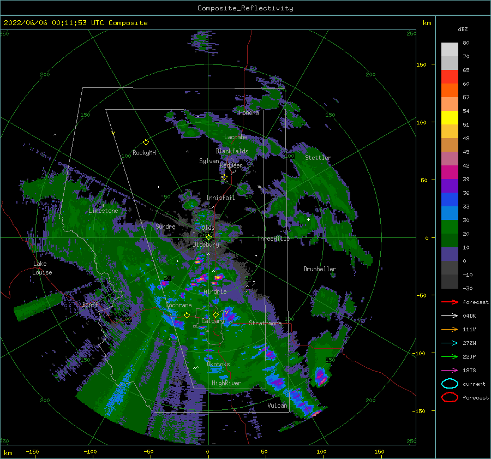
Task: Select the orange 111V arrow in legend
Action: pyautogui.click(x=450, y=329)
